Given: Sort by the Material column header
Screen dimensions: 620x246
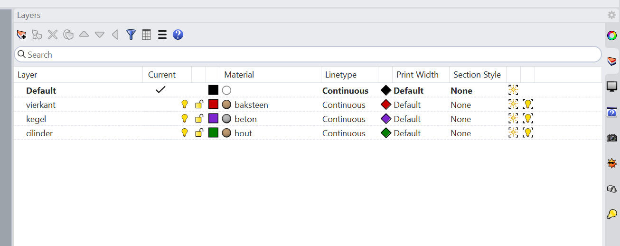Looking at the screenshot, I should point(239,75).
